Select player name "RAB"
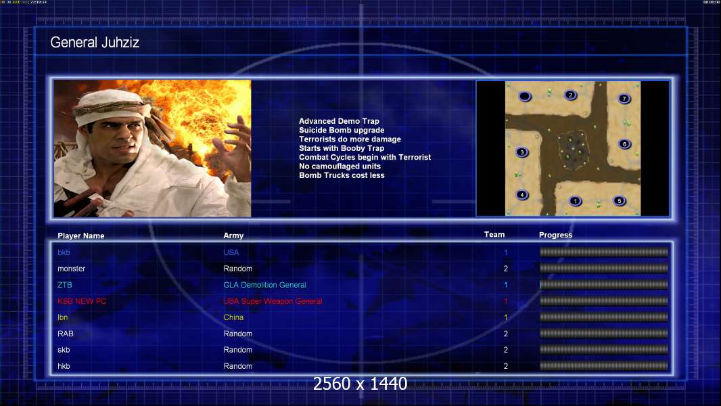Image resolution: width=721 pixels, height=406 pixels. coord(66,334)
